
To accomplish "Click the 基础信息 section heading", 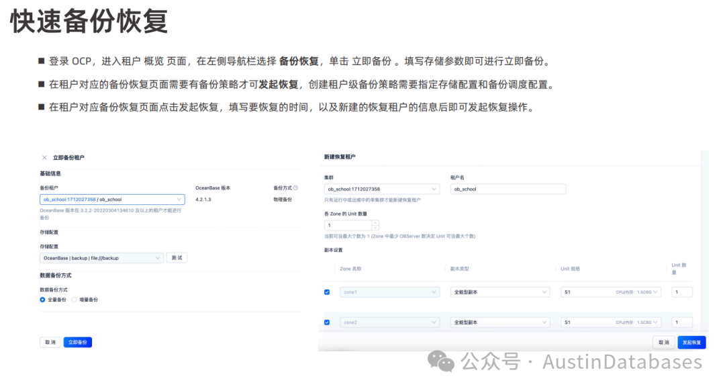I will (50, 173).
